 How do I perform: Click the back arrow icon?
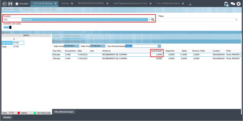4,4
